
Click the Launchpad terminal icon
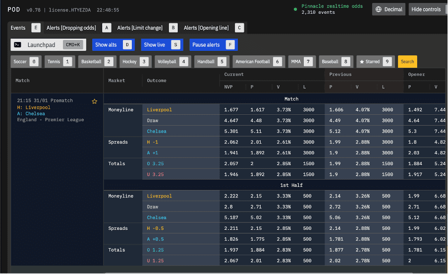pyautogui.click(x=18, y=45)
